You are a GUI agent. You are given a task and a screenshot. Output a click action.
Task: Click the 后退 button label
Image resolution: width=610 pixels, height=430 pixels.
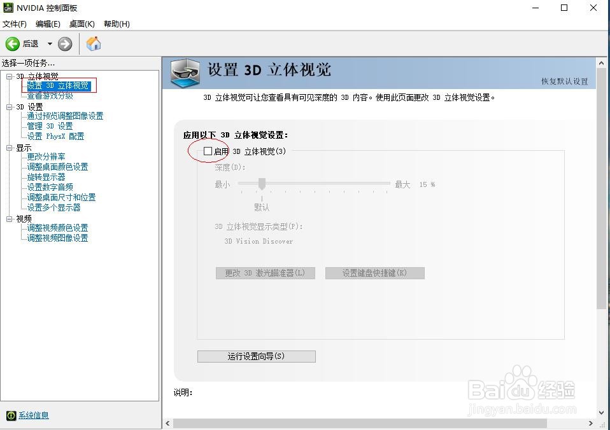(x=31, y=43)
